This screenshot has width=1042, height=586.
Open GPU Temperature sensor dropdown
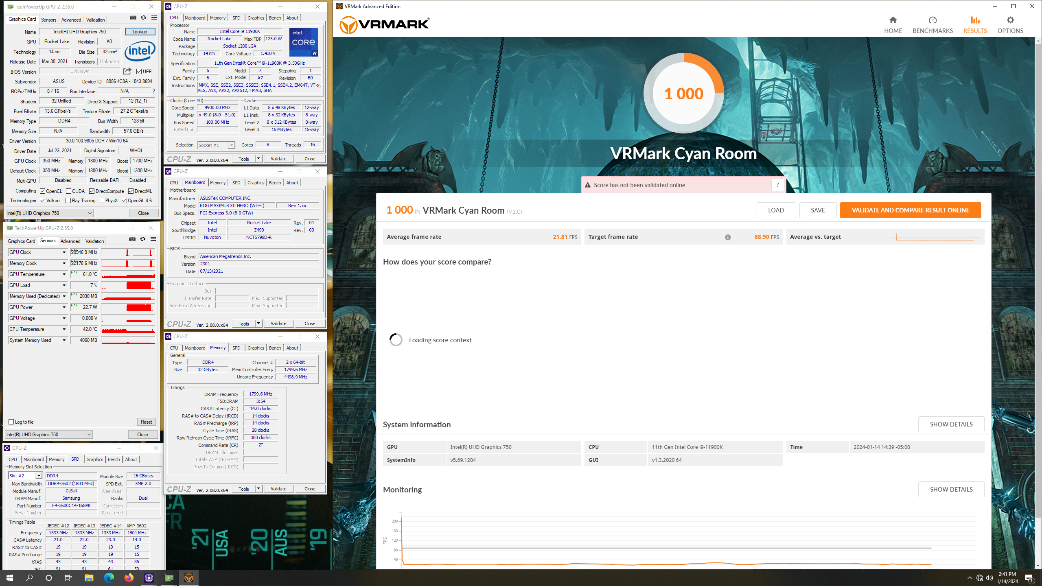[x=64, y=274]
